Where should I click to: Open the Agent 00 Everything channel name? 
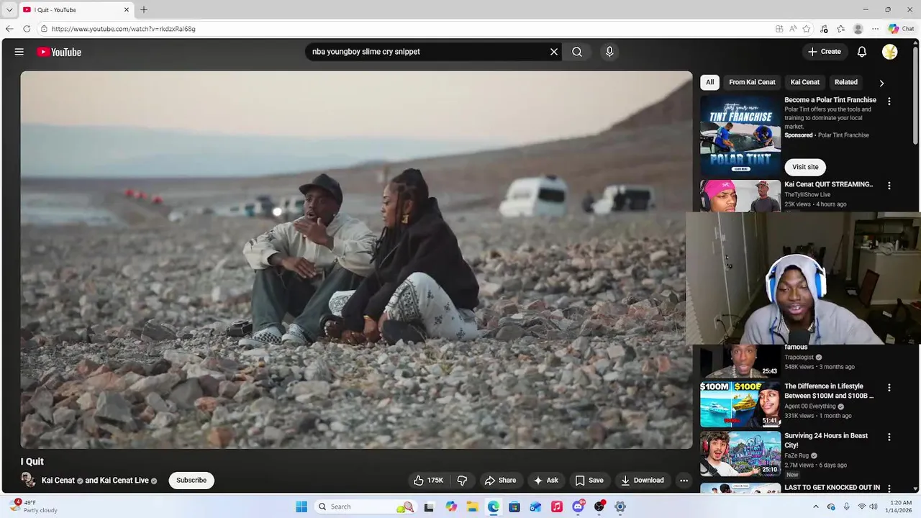pos(810,406)
